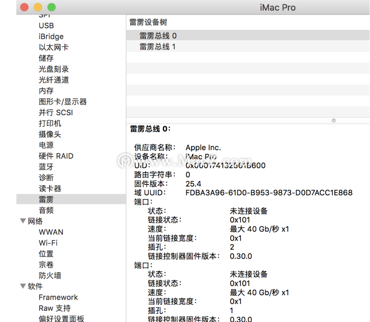Select 硬件 RAID in the sidebar
This screenshot has height=322, width=370.
click(x=56, y=156)
